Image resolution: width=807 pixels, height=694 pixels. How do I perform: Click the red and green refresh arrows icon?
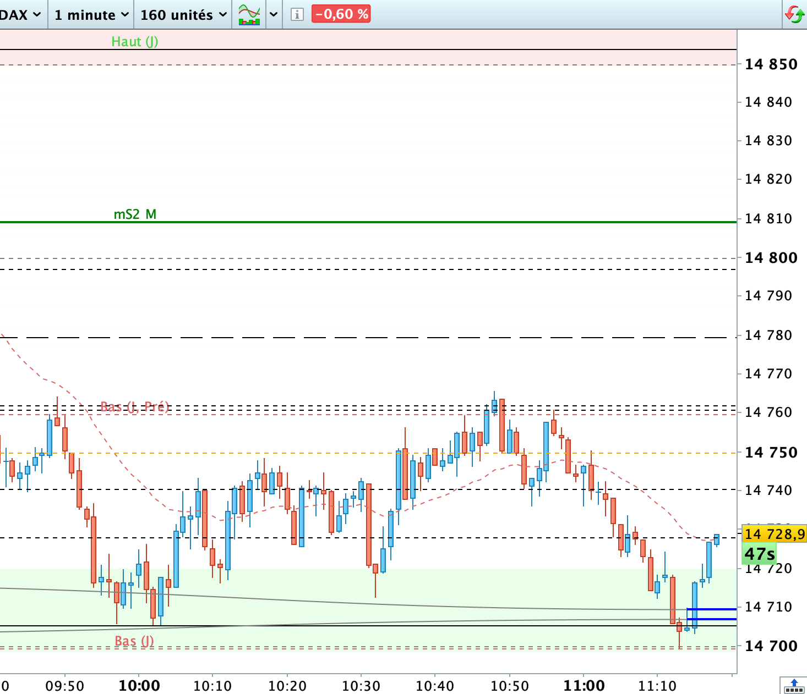tap(794, 14)
